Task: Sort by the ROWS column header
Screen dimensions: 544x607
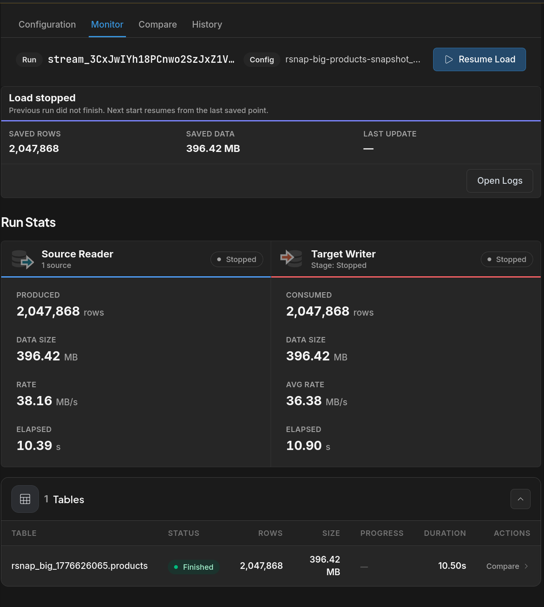Action: pos(270,533)
